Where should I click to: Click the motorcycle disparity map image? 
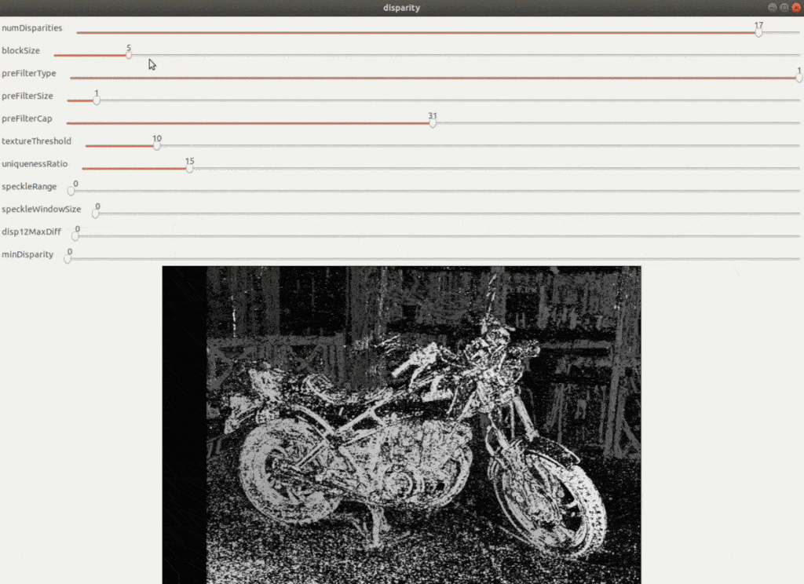401,424
